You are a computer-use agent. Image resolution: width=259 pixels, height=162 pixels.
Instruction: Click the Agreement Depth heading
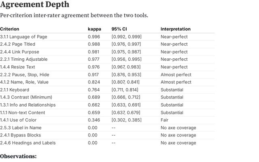click(34, 5)
